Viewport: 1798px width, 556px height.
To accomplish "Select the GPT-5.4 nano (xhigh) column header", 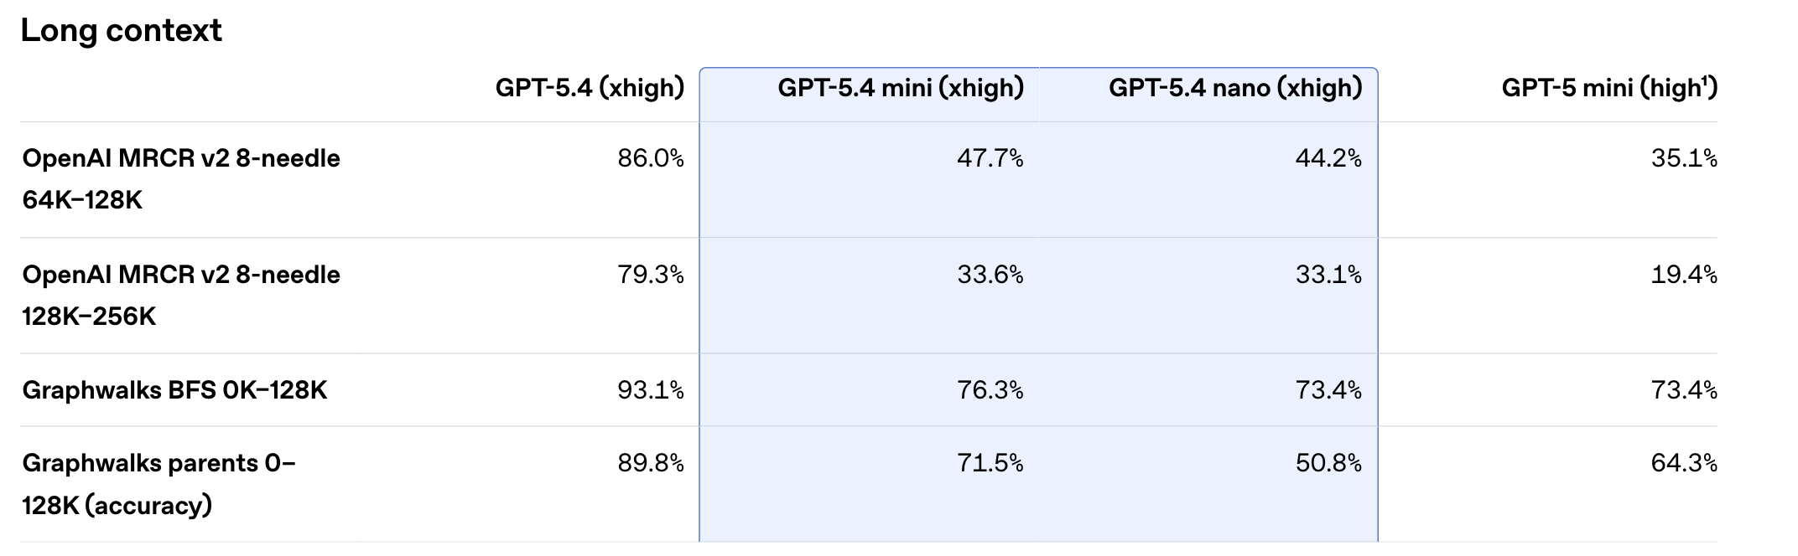I will 1235,88.
